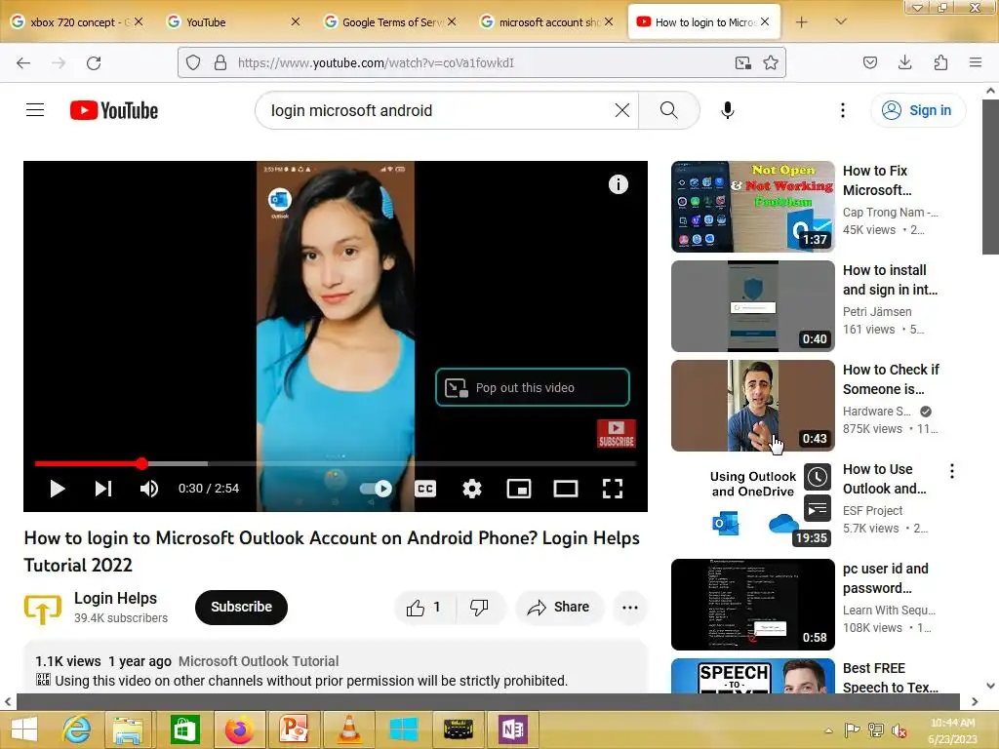Click the Microsoft Outlook Tutorial link
This screenshot has width=999, height=749.
[259, 661]
